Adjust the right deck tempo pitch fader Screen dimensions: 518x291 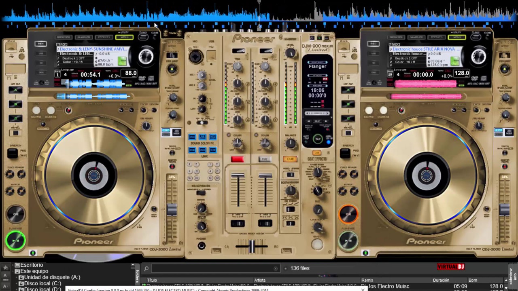[x=505, y=209]
